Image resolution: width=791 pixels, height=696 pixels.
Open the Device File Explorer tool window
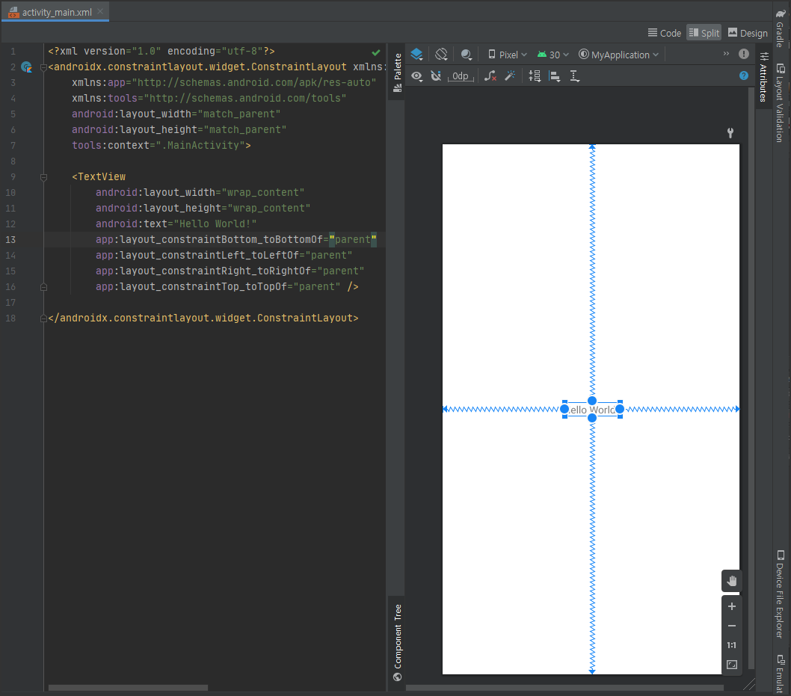pos(781,594)
